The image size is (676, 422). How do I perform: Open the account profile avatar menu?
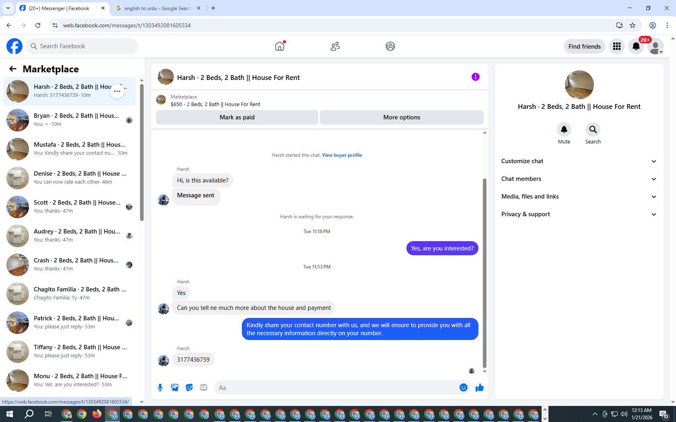(x=655, y=46)
